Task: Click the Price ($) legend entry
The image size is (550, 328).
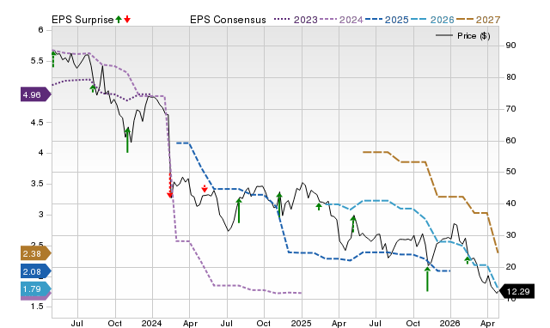Action: (463, 36)
